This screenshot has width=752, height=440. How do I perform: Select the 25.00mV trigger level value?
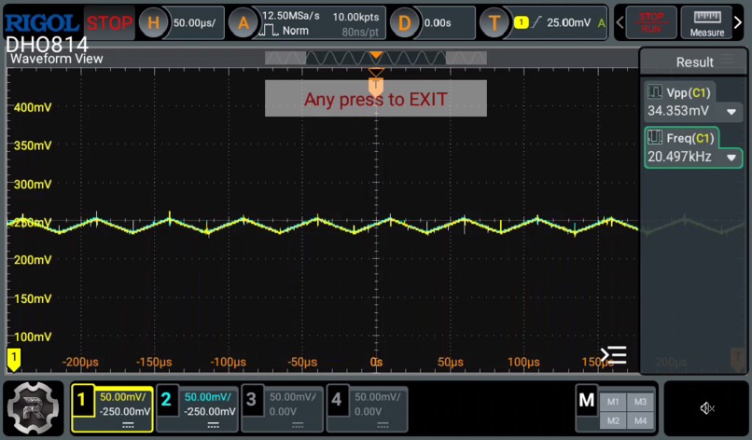click(x=569, y=22)
